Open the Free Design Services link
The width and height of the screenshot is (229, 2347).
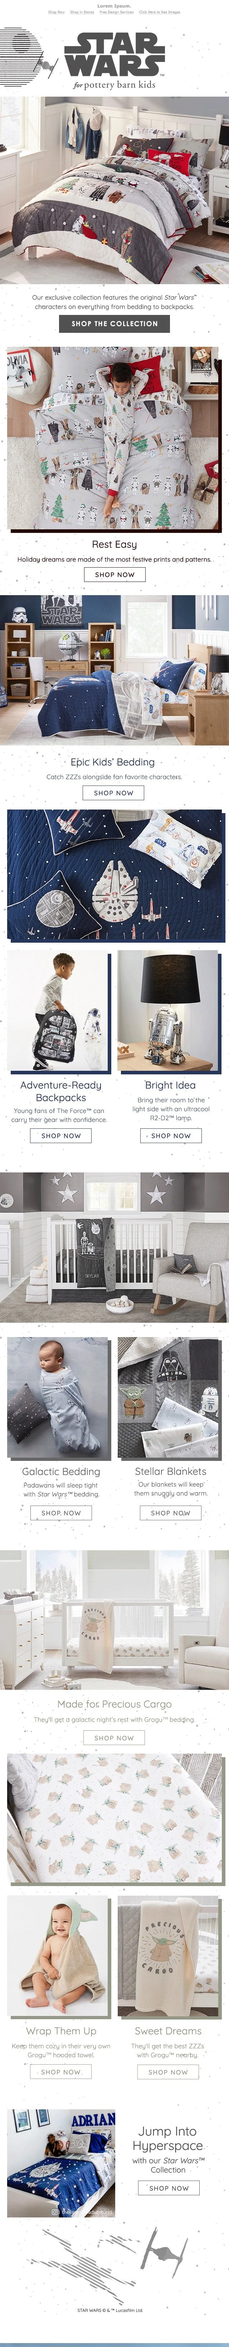click(116, 12)
